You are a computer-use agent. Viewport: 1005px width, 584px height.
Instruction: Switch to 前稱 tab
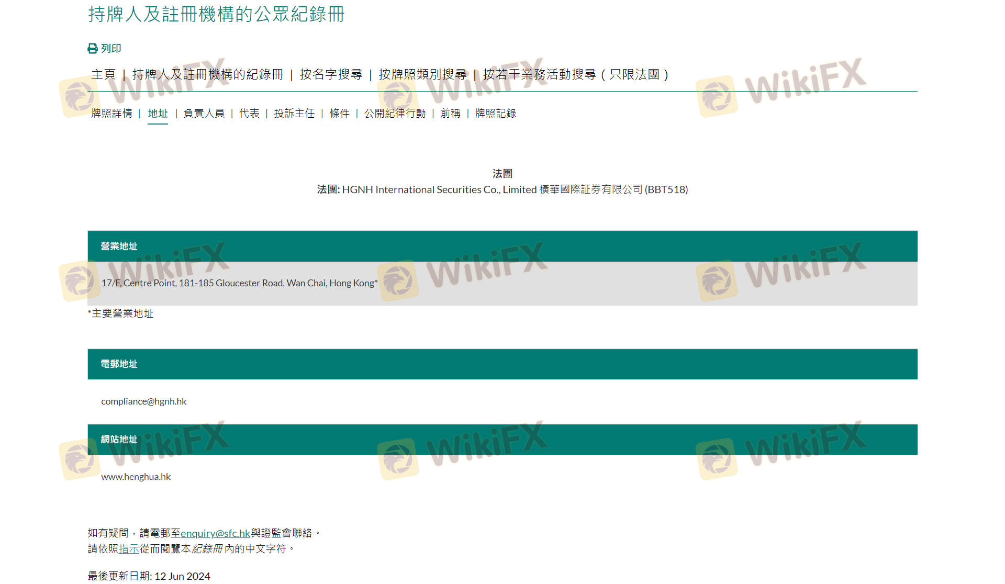(x=450, y=114)
